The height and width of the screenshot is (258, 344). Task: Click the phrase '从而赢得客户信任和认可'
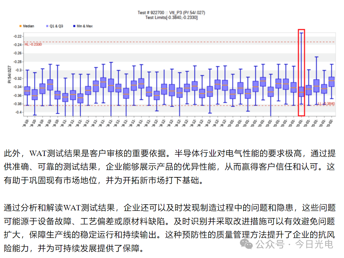271,167
